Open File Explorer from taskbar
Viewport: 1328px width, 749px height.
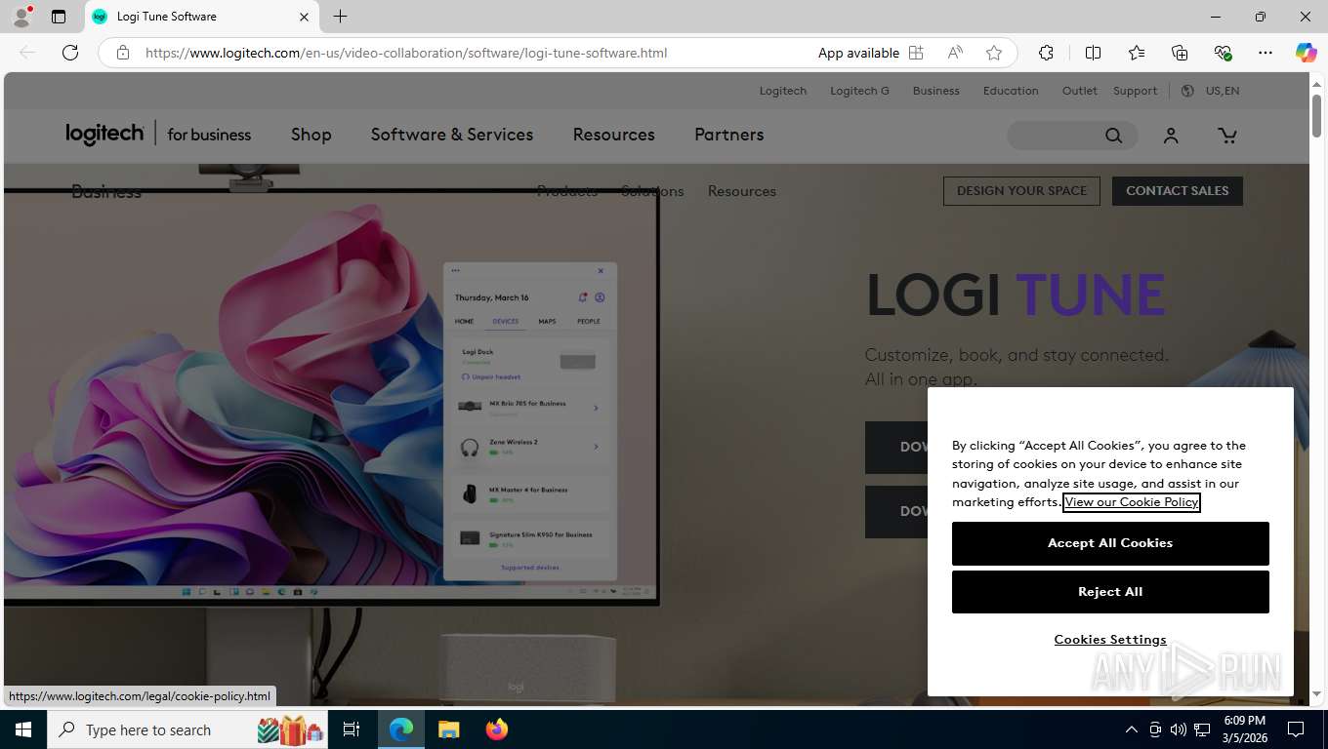click(x=448, y=729)
